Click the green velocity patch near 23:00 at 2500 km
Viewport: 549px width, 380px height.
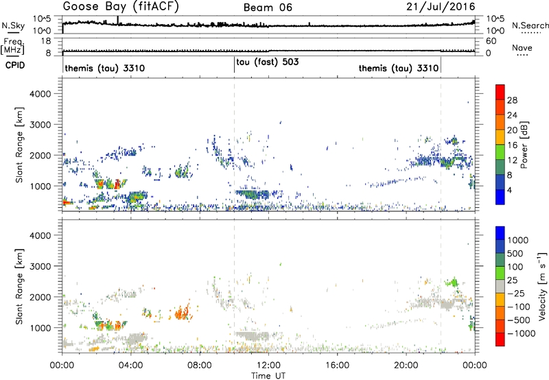[x=453, y=282]
